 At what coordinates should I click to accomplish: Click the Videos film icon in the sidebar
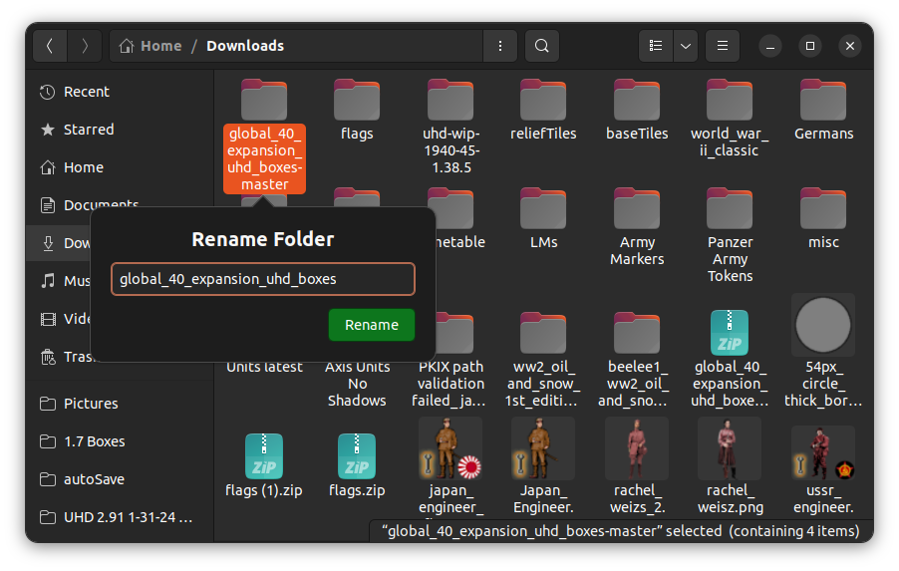48,319
